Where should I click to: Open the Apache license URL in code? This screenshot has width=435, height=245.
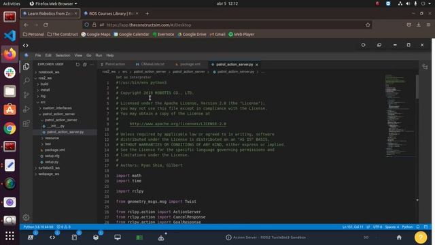click(178, 124)
